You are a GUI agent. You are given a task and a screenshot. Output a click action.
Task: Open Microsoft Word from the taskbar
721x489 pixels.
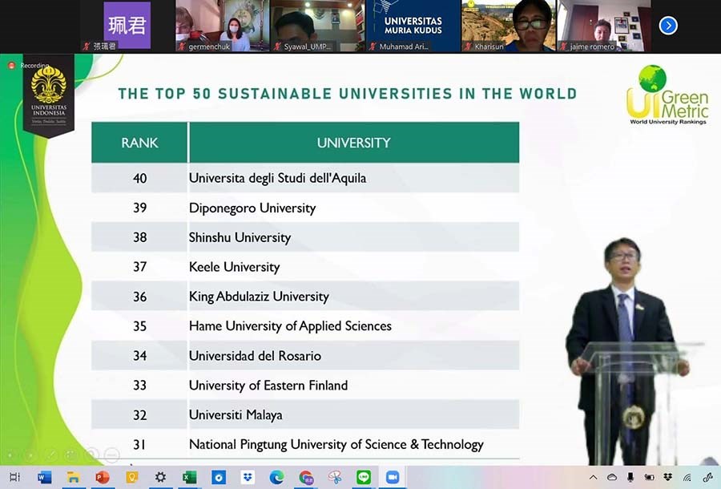pos(45,478)
